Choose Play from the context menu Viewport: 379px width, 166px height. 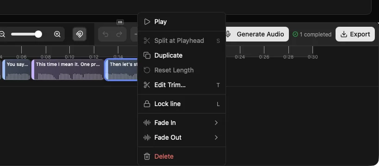point(182,22)
